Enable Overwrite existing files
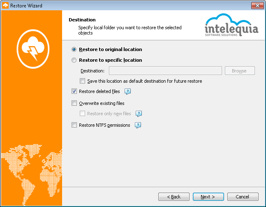This screenshot has width=266, height=207. click(74, 103)
